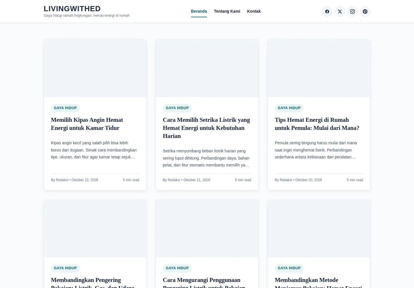The width and height of the screenshot is (414, 288).
Task: Click the Cara Mengurangi Penggunaan card image
Action: (x=207, y=228)
